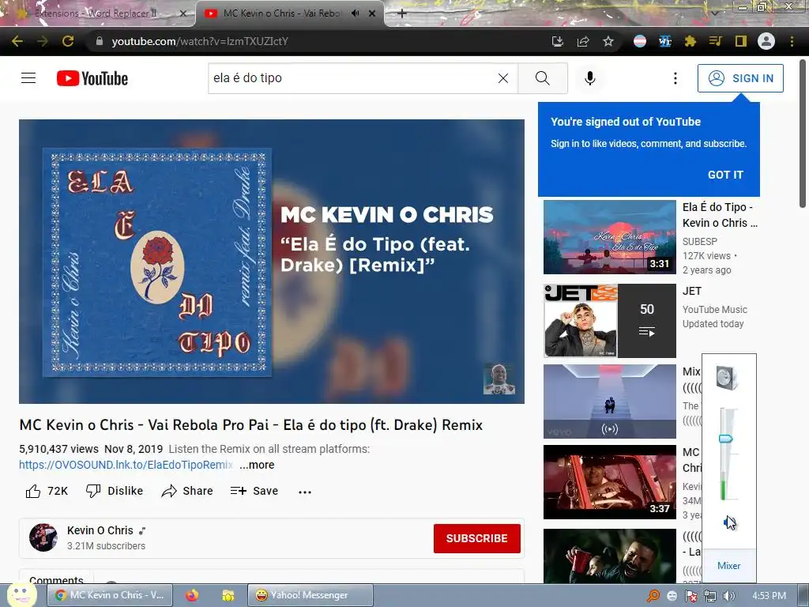Switch to Yahoo! Messenger taskbar button
Image resolution: width=809 pixels, height=607 pixels.
click(310, 595)
